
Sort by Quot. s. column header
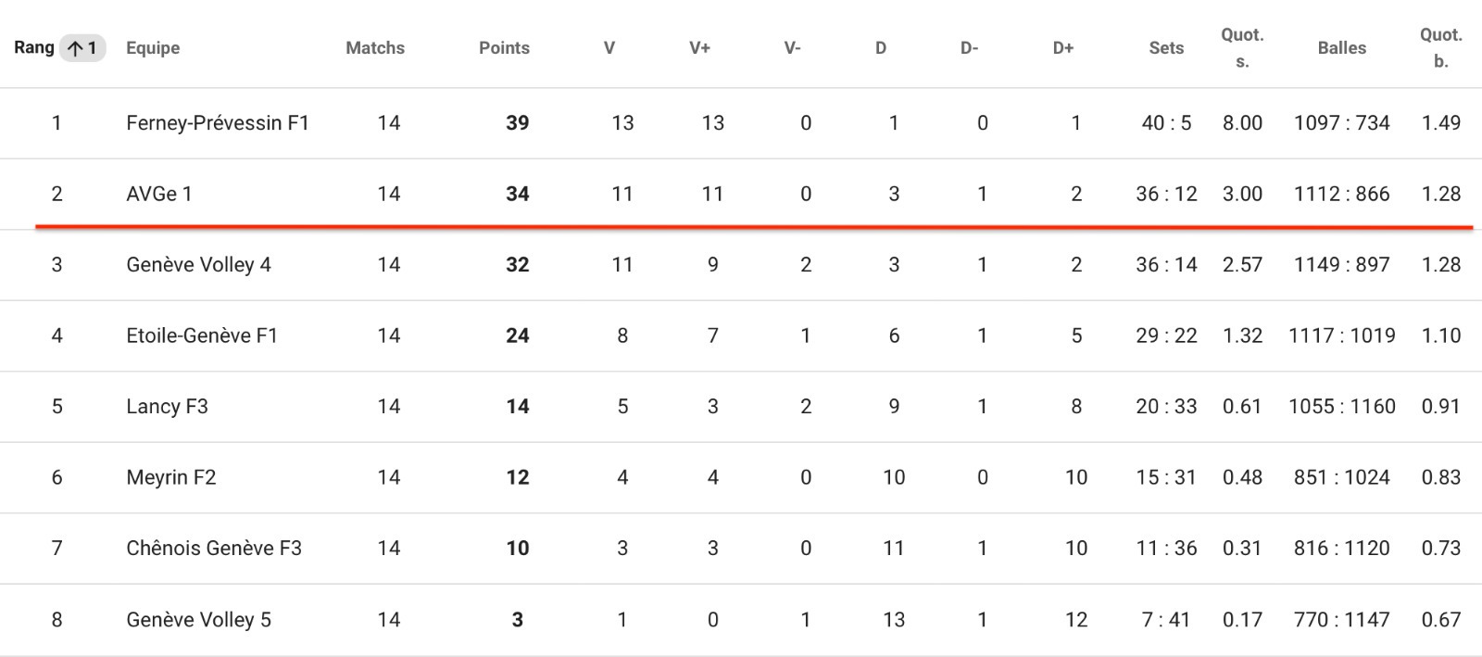[x=1242, y=48]
